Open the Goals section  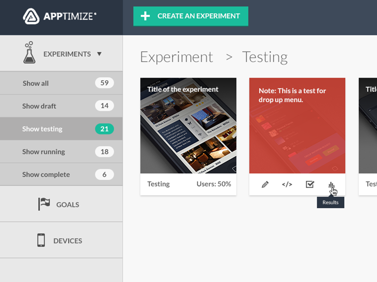[61, 204]
